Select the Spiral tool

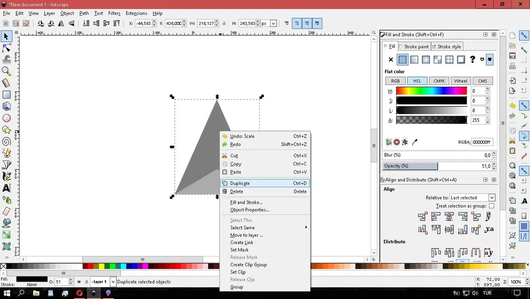click(x=6, y=141)
